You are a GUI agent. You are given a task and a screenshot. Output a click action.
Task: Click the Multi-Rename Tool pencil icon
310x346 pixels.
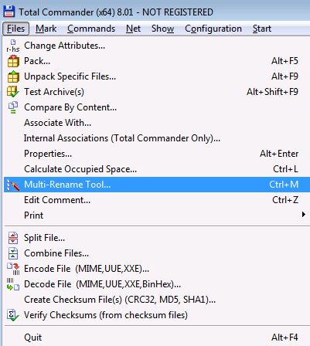13,185
